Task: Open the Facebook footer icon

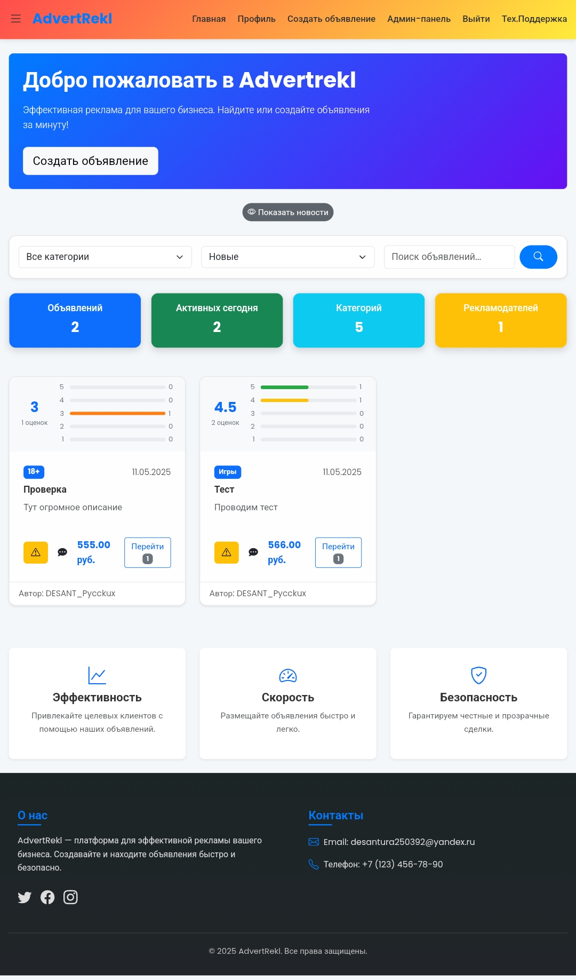Action: pyautogui.click(x=47, y=897)
